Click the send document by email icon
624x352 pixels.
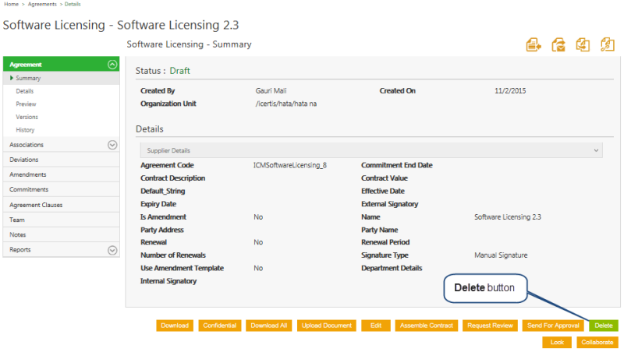pyautogui.click(x=558, y=44)
